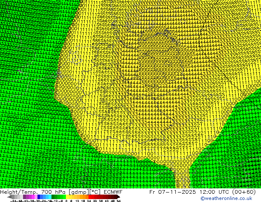The image size is (261, 202).
Task: Click the bright green -8 legend swatch
Action: [64, 197]
